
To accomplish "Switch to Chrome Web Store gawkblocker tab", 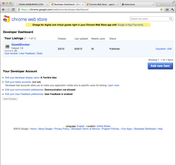I will [102, 5].
